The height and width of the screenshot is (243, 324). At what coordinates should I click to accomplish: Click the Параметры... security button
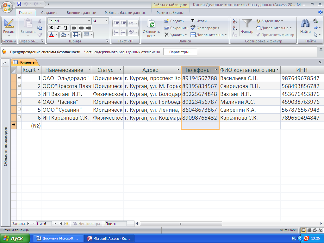click(x=180, y=52)
